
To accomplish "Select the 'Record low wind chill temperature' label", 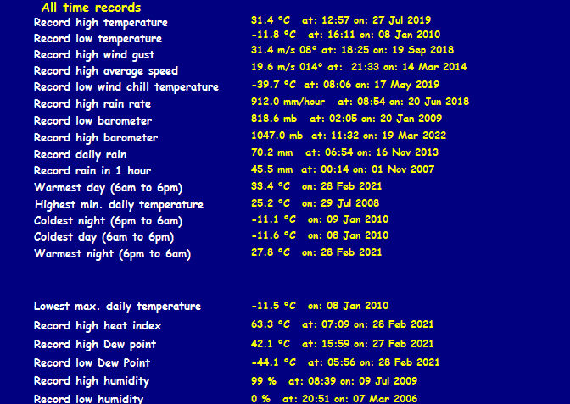I will pos(126,87).
